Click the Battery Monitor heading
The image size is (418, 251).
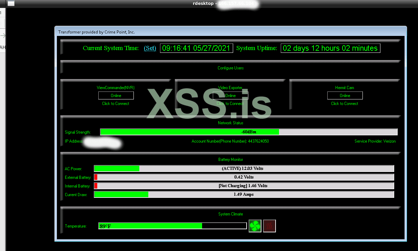[230, 160]
